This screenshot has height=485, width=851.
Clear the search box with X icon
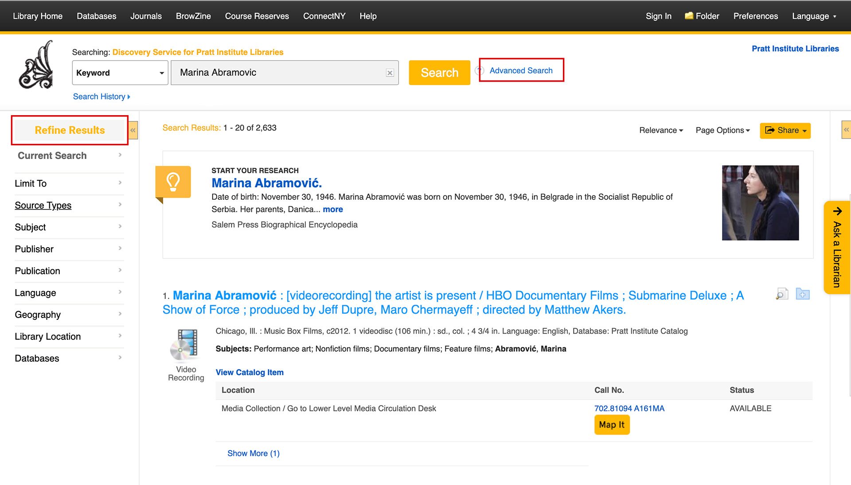390,73
